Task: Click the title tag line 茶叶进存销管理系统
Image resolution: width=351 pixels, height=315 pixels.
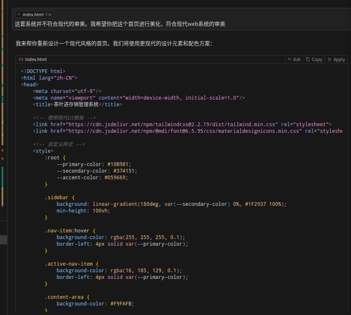Action: point(77,105)
